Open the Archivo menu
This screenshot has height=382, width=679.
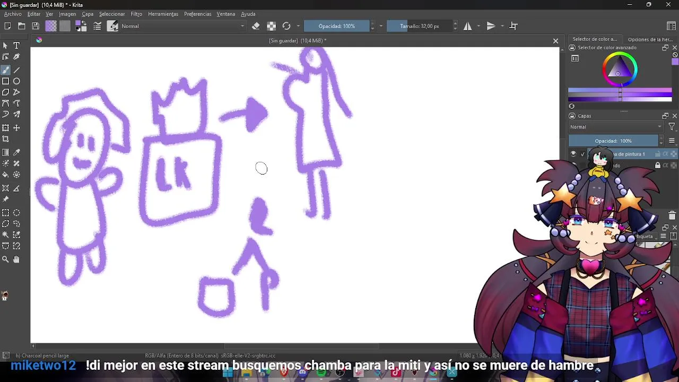[13, 14]
